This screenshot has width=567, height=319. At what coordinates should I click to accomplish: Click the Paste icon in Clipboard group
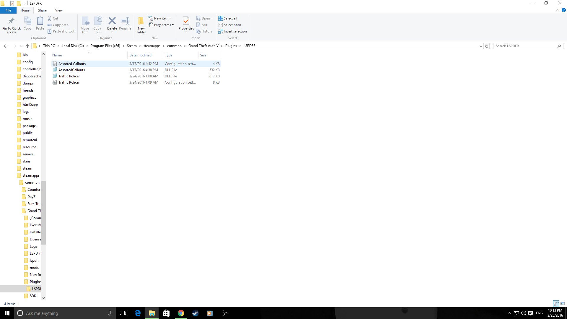[40, 21]
